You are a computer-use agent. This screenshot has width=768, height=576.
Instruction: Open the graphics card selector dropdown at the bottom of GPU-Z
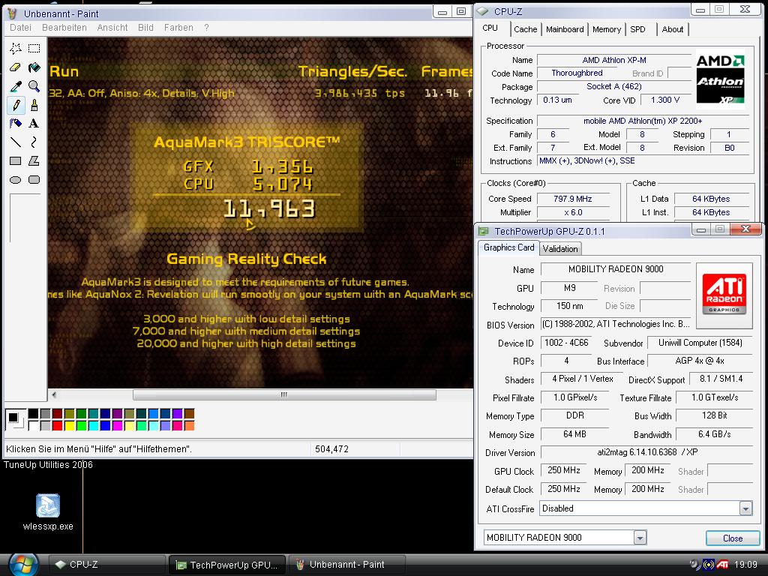point(640,538)
